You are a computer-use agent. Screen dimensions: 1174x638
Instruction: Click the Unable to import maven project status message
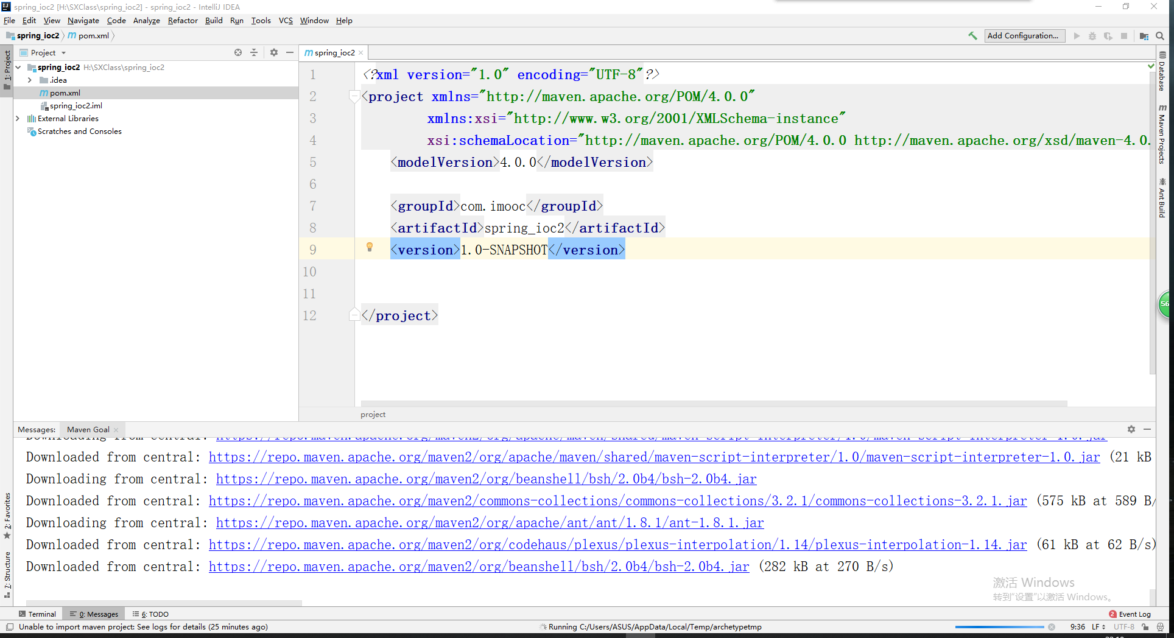[143, 627]
